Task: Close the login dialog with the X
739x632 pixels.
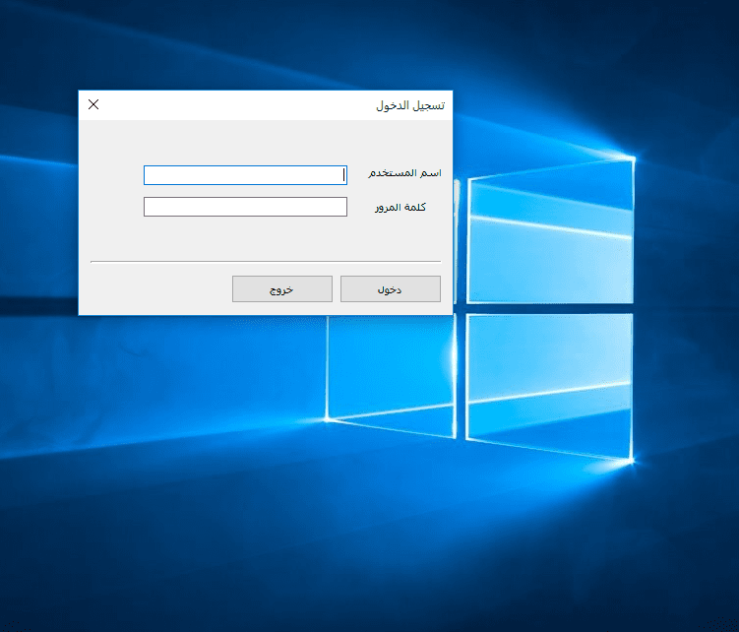Action: click(93, 104)
